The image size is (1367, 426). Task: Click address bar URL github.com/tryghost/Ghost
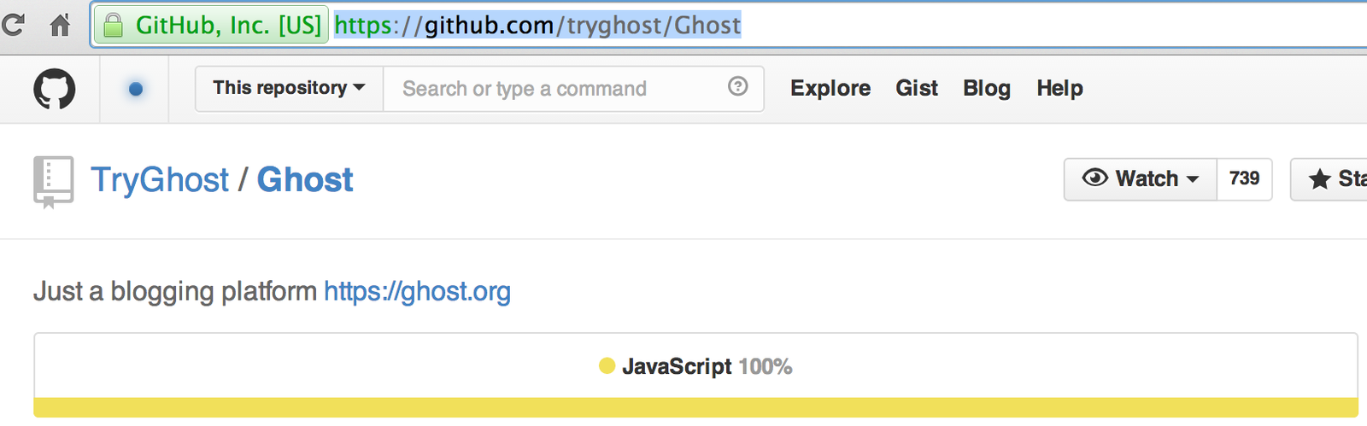click(538, 26)
